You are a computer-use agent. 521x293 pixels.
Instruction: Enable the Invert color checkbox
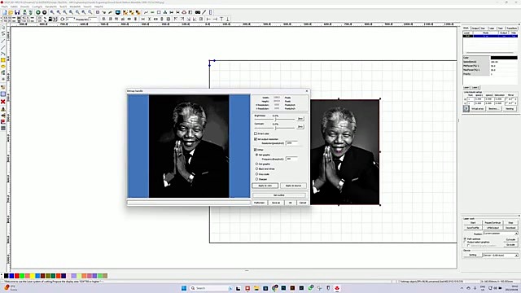pyautogui.click(x=256, y=133)
